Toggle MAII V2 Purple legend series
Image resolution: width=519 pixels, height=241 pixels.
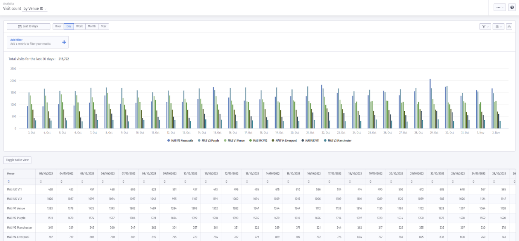(208, 140)
